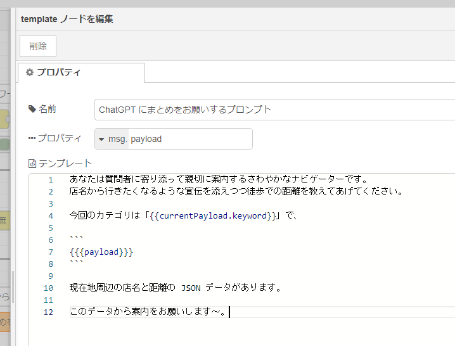The image size is (455, 346).
Task: Click the opening backticks on line 6
Action: (x=76, y=240)
